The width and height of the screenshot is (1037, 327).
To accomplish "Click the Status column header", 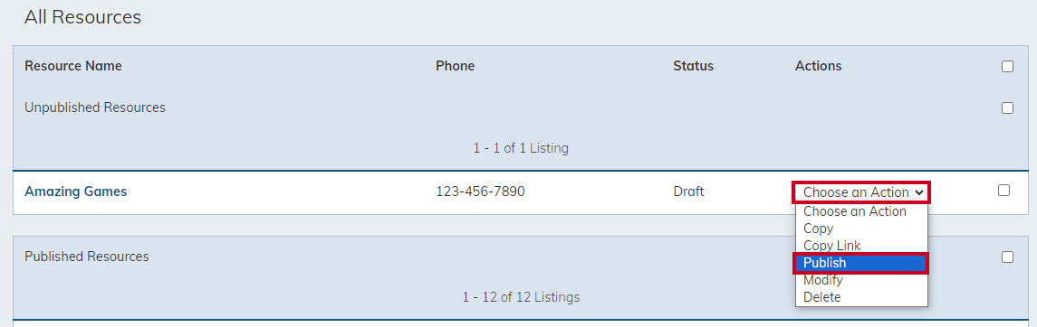I will [x=693, y=66].
